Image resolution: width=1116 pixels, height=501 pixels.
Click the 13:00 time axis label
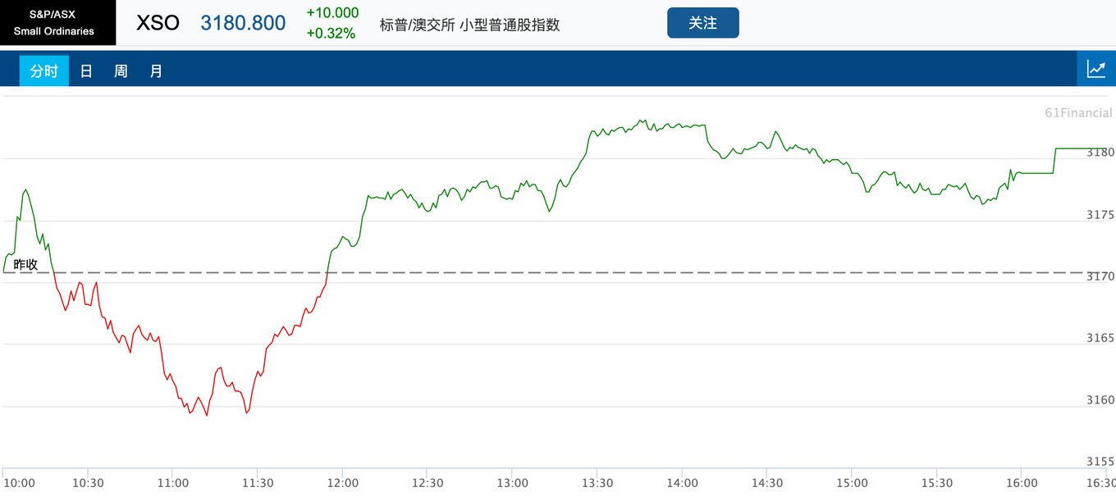pos(512,483)
